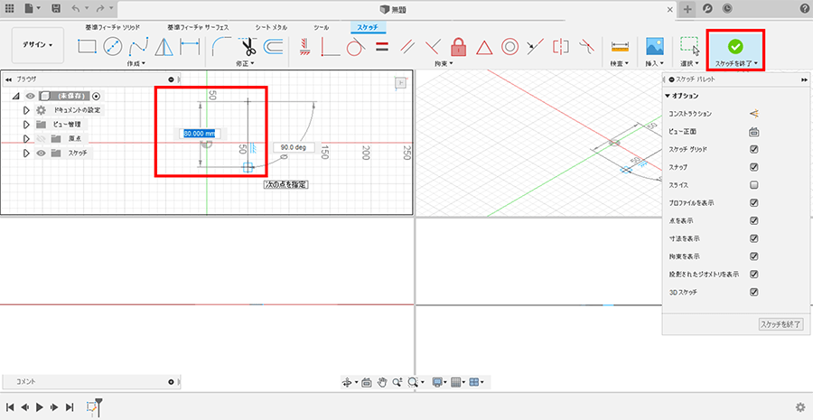Apply the Lock/Fix constraint

coord(458,46)
